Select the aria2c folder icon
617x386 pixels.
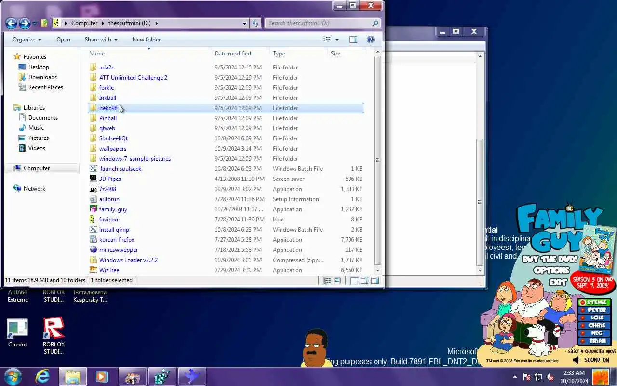pyautogui.click(x=94, y=68)
